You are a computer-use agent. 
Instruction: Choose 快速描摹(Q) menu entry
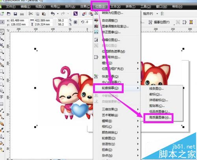(117, 76)
